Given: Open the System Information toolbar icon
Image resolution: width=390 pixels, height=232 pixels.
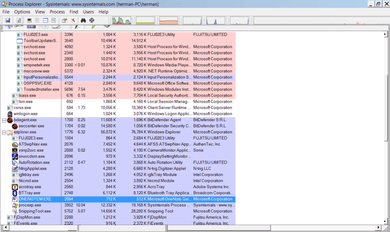Looking at the screenshot, I should tap(29, 20).
